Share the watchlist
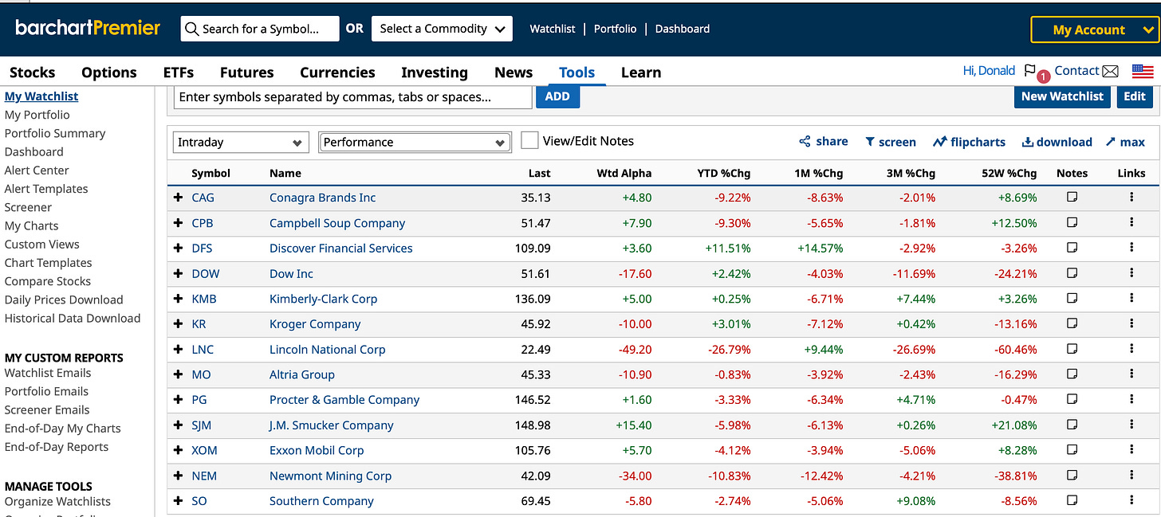 pos(824,141)
